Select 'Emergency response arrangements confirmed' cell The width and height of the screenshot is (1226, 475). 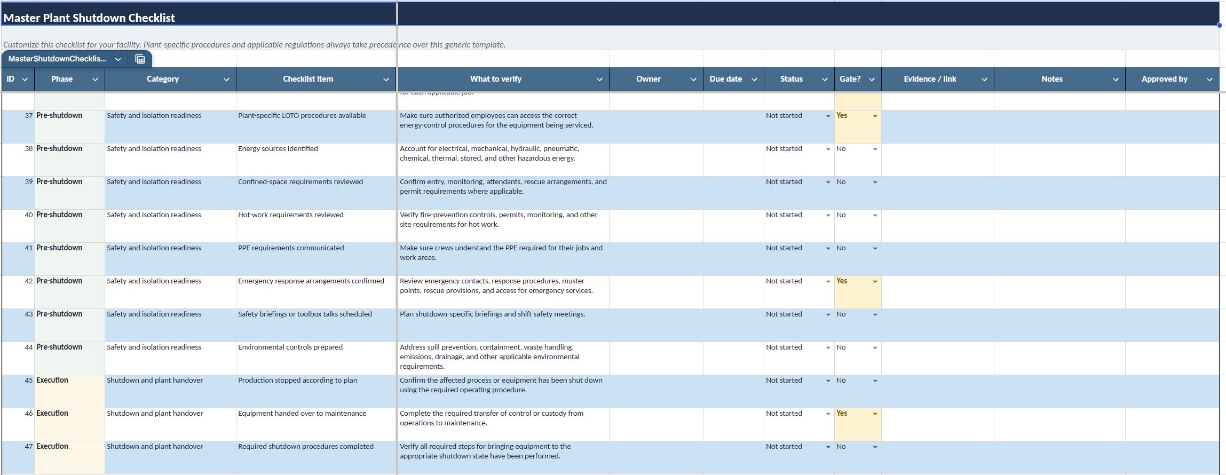pyautogui.click(x=316, y=292)
